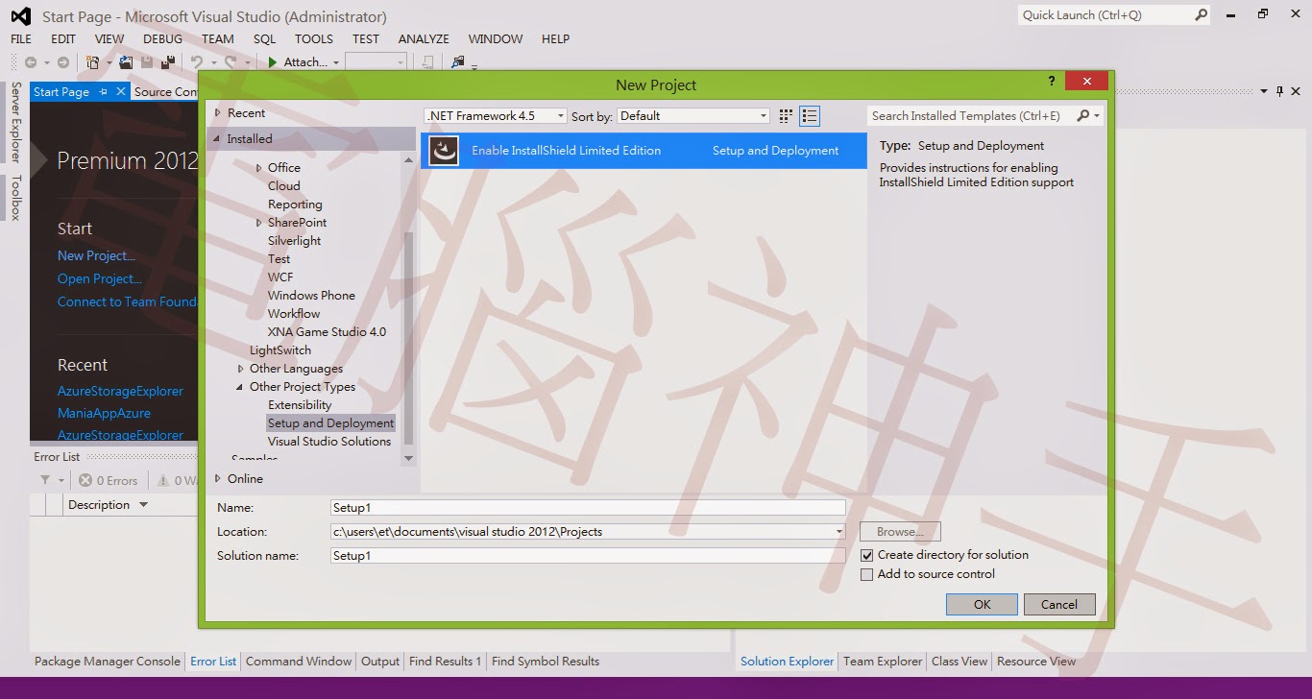Open the Sort by Default dropdown
Viewport: 1312px width, 699px height.
(764, 116)
